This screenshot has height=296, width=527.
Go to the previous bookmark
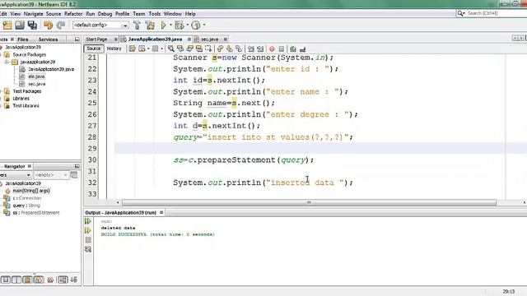coord(220,49)
